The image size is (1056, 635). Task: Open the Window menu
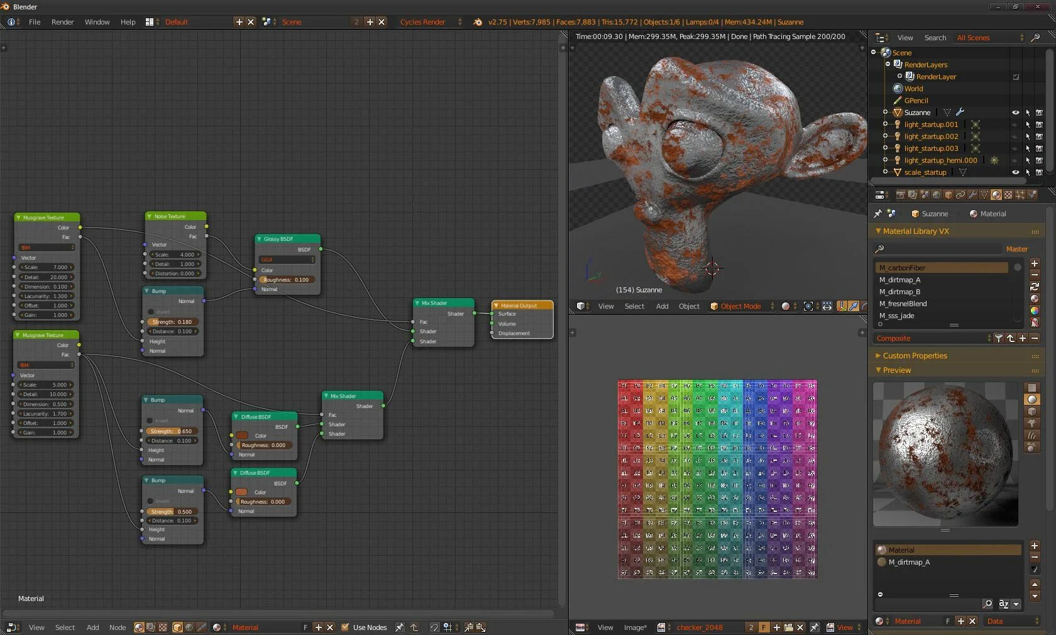[x=97, y=22]
